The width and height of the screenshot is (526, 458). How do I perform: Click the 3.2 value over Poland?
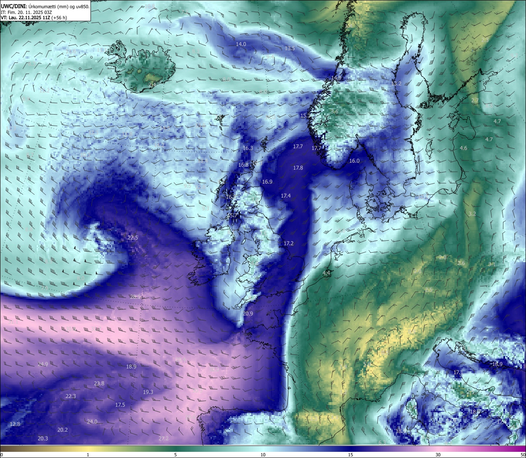click(x=472, y=214)
